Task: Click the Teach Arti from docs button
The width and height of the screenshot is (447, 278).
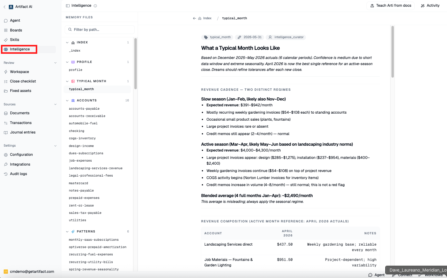Action: 391,5
